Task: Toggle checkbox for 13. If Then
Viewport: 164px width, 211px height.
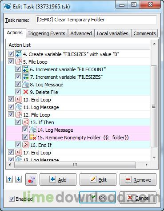Action: (18, 122)
